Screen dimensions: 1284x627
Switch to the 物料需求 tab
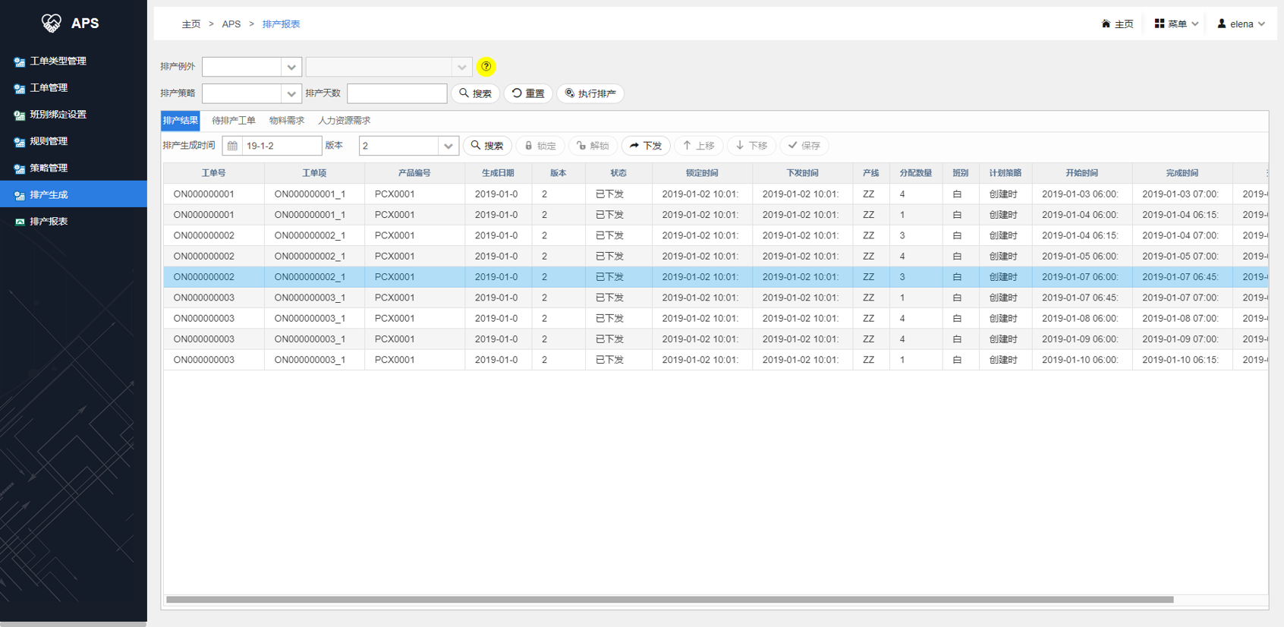[287, 121]
